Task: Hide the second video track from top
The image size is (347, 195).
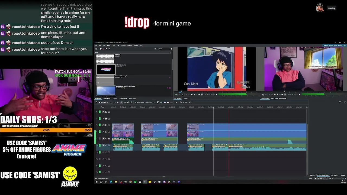Action: (106, 118)
